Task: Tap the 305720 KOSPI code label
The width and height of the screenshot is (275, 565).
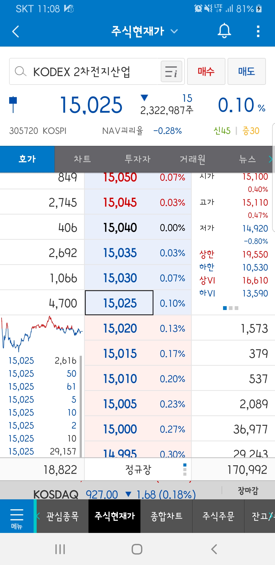Action: (x=38, y=131)
